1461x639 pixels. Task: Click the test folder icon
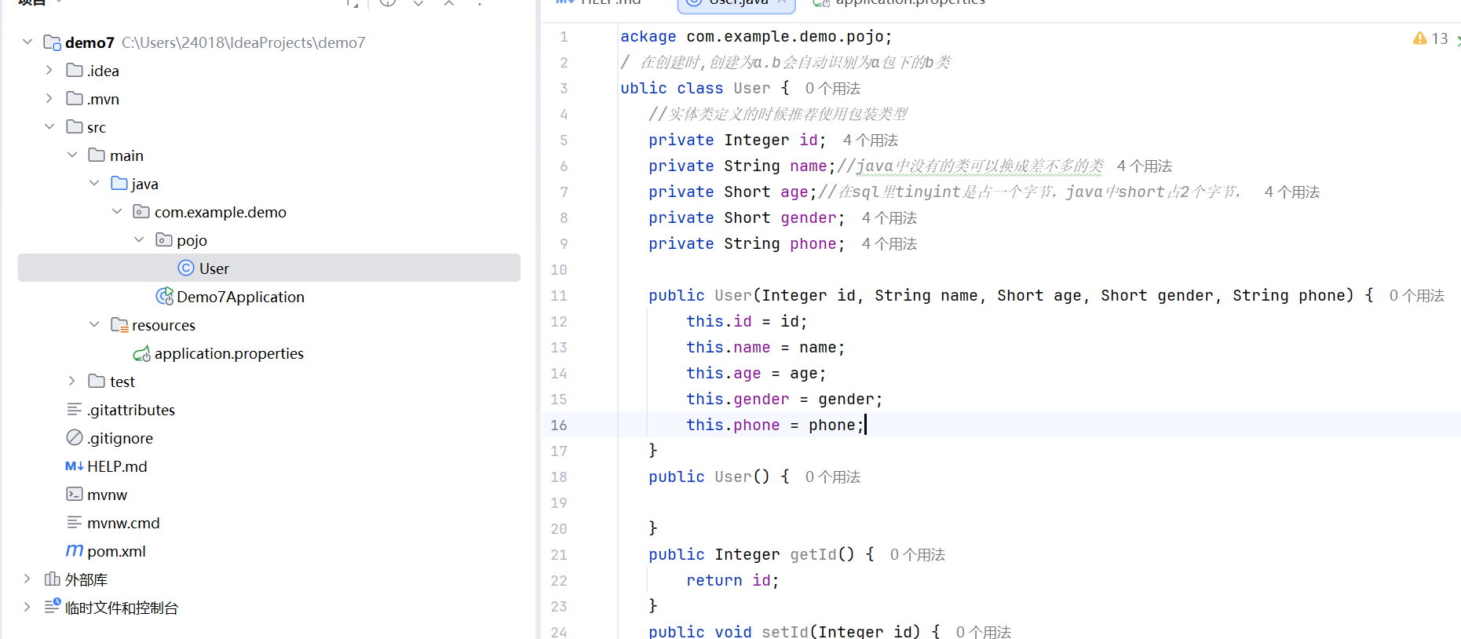97,382
